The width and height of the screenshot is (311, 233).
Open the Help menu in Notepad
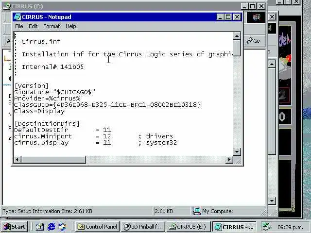(71, 26)
